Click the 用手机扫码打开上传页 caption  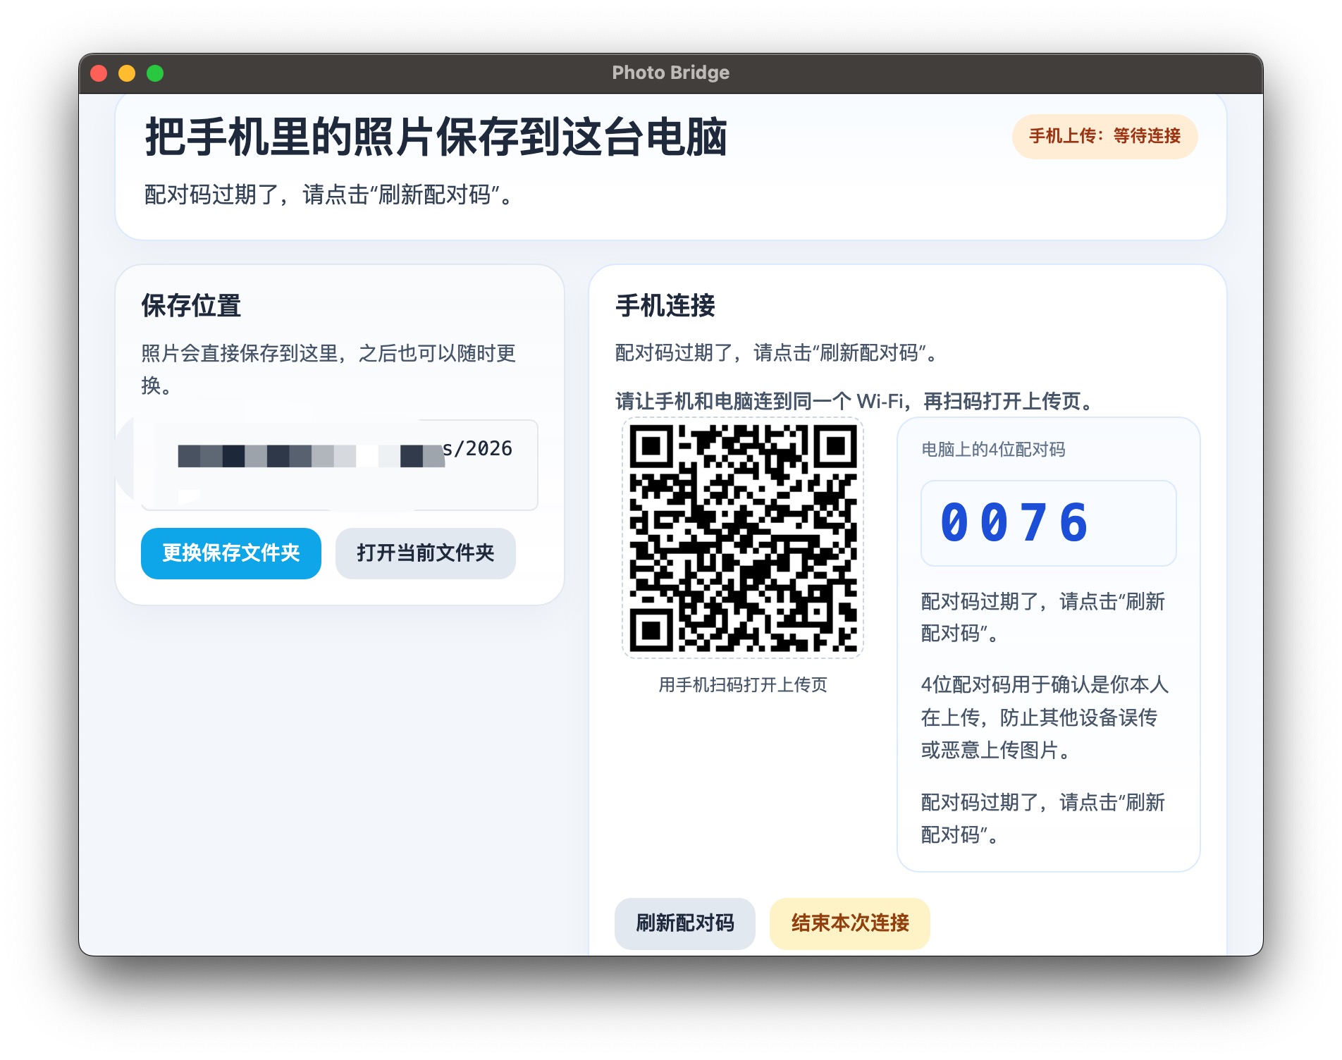coord(744,682)
